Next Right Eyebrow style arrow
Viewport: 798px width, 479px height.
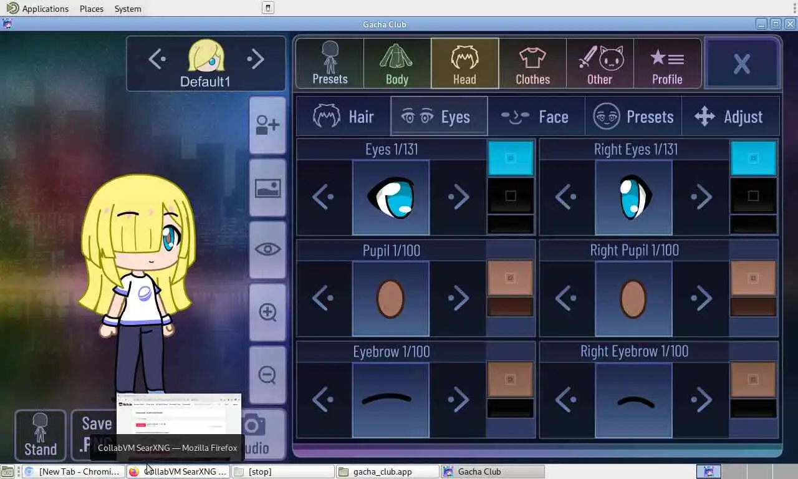coord(701,400)
